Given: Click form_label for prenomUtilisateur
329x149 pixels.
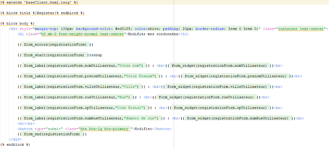Looking at the screenshot, I should (91, 76).
